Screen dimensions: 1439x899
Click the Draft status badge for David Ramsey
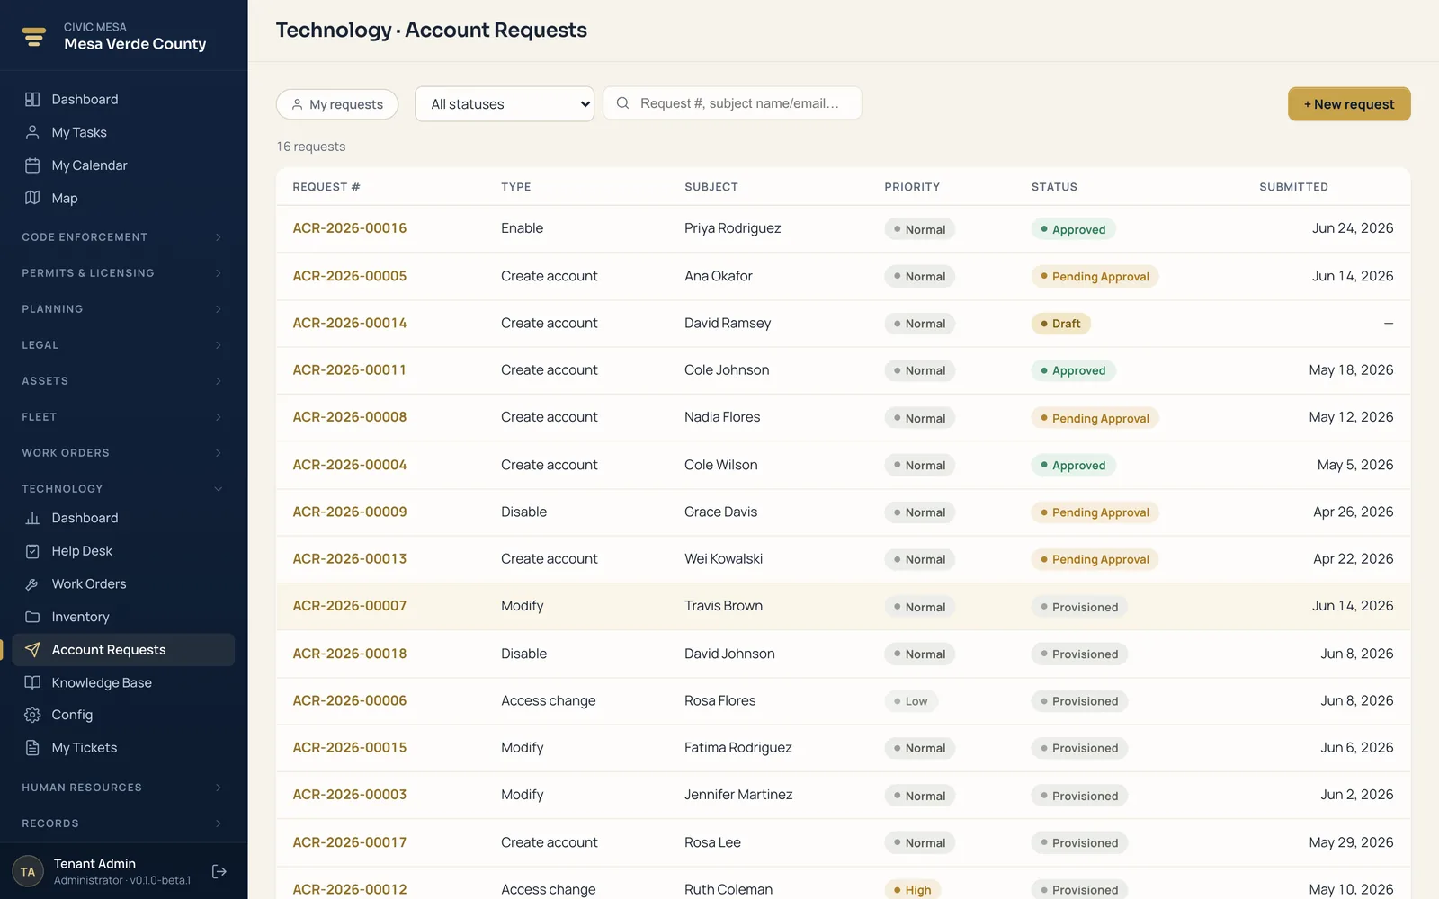[x=1060, y=324]
